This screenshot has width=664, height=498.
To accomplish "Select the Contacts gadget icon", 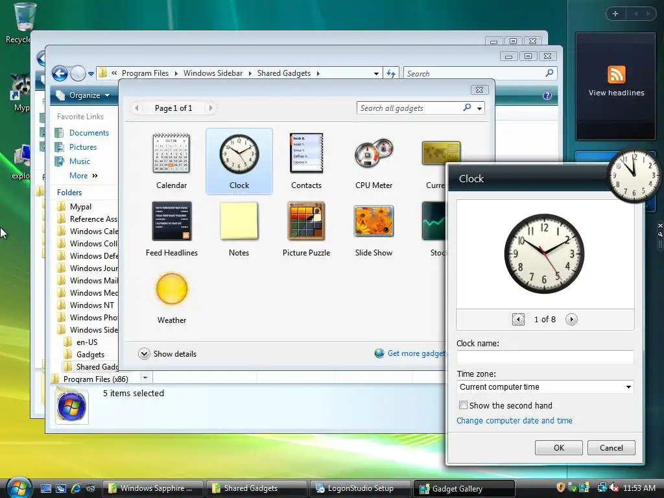I will (x=306, y=153).
